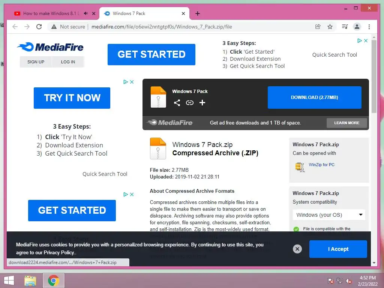Share this page via address bar icon

318,27
